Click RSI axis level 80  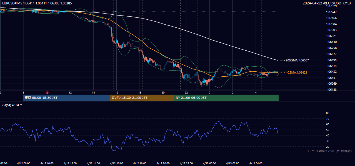tap(327, 113)
